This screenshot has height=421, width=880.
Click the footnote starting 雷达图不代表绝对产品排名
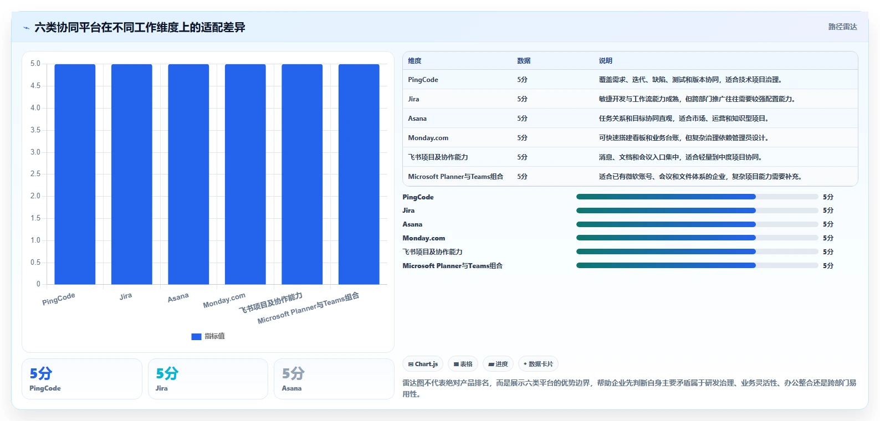[629, 388]
